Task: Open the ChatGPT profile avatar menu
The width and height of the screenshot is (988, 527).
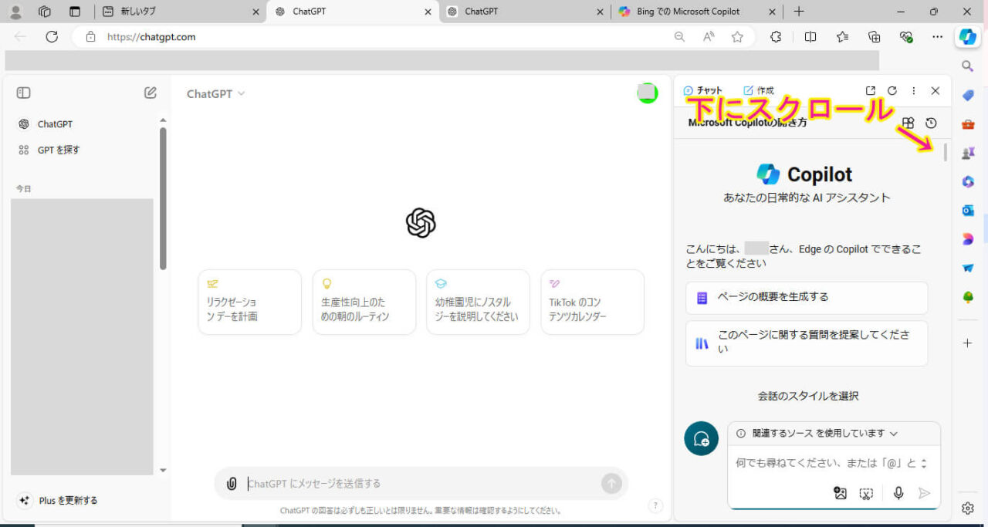Action: tap(647, 93)
